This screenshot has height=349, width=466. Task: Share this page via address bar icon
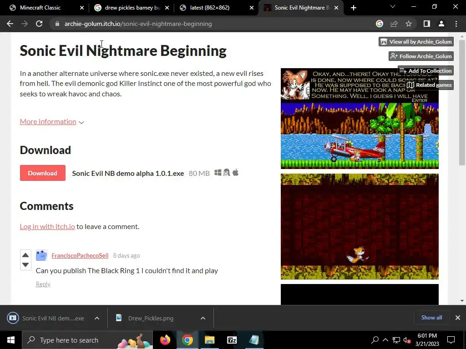coord(394,24)
